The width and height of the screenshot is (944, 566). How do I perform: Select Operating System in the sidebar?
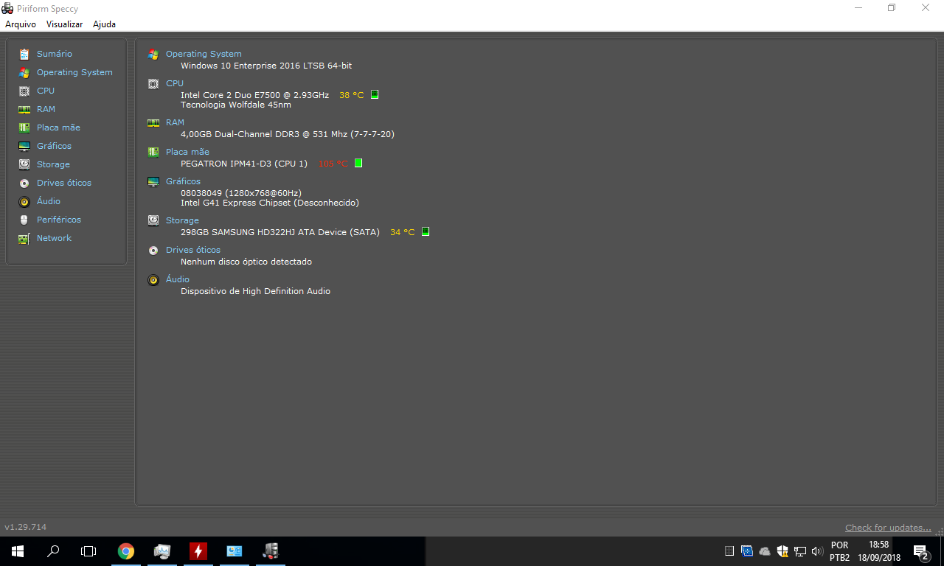point(74,72)
